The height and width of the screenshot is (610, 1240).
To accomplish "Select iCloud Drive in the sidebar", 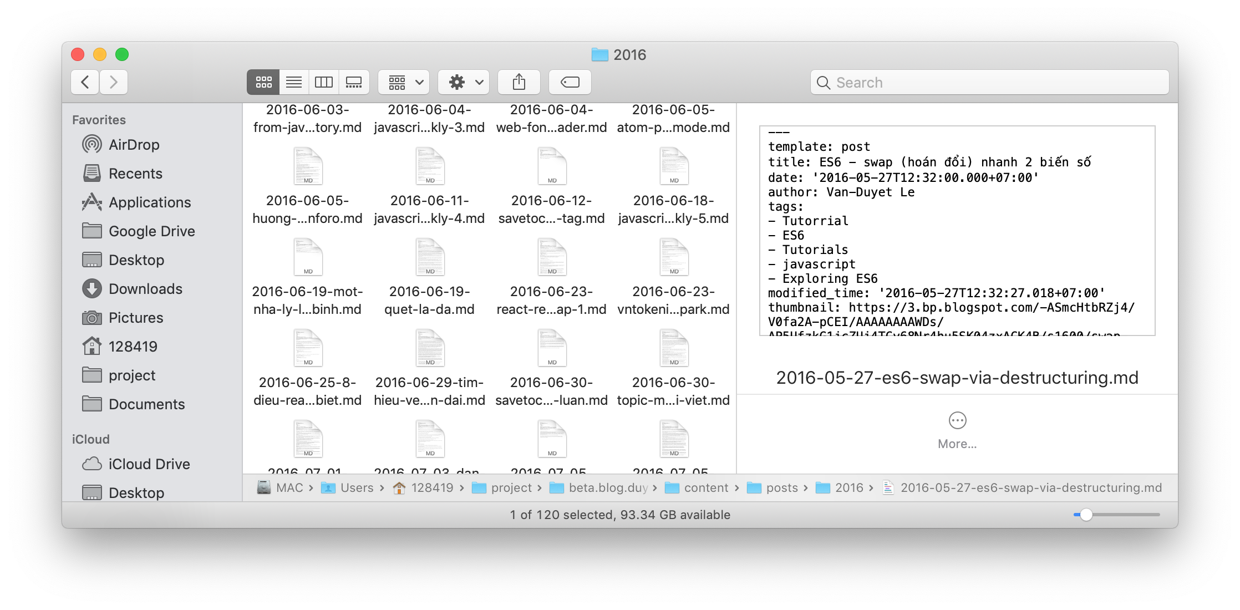I will (x=149, y=464).
